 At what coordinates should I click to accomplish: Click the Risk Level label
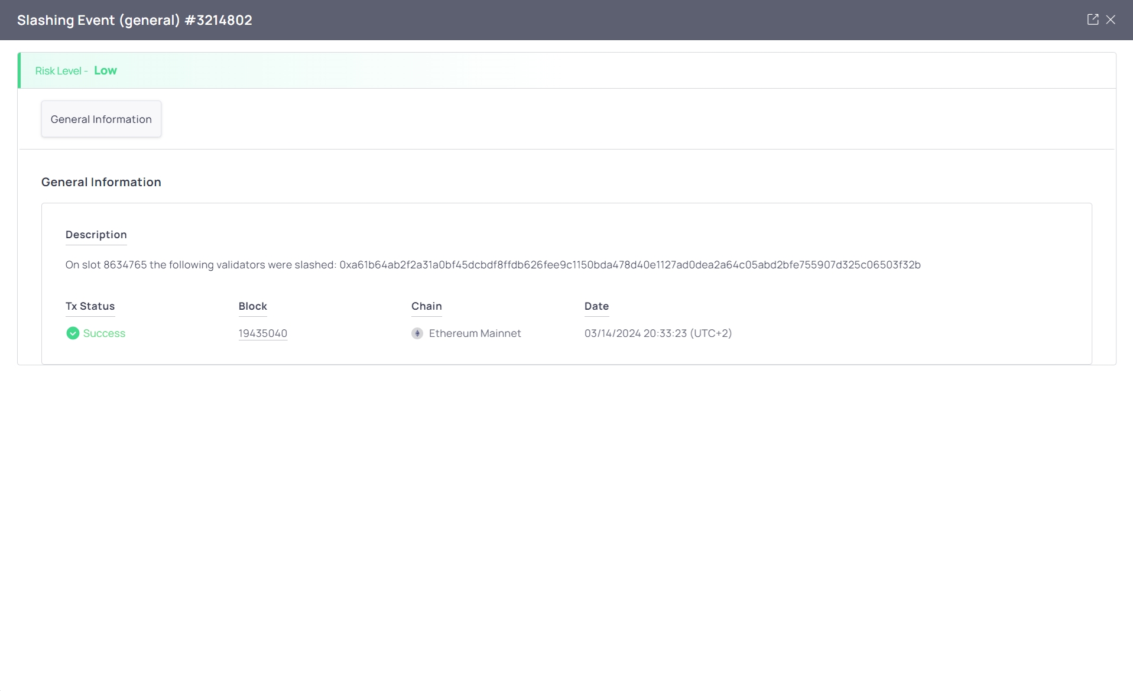[x=59, y=71]
